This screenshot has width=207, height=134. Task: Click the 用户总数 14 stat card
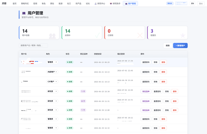(x=39, y=33)
